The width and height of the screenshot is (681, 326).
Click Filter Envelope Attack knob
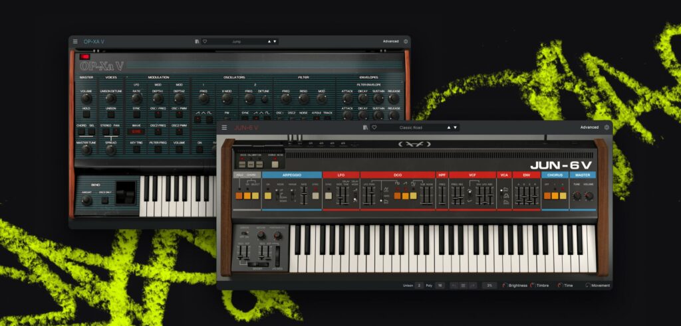pyautogui.click(x=347, y=98)
